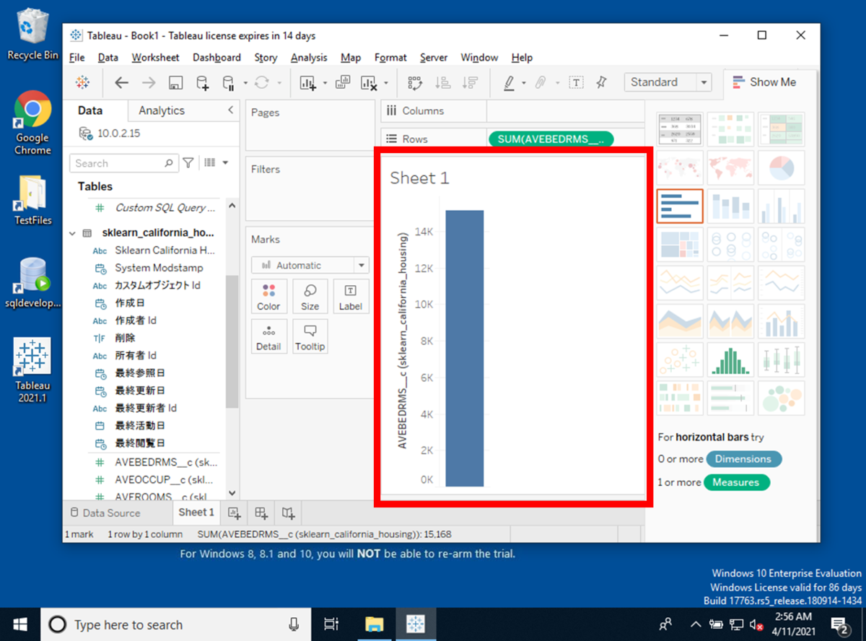The height and width of the screenshot is (641, 866).
Task: Click the Highlight pen icon
Action: pyautogui.click(x=509, y=83)
